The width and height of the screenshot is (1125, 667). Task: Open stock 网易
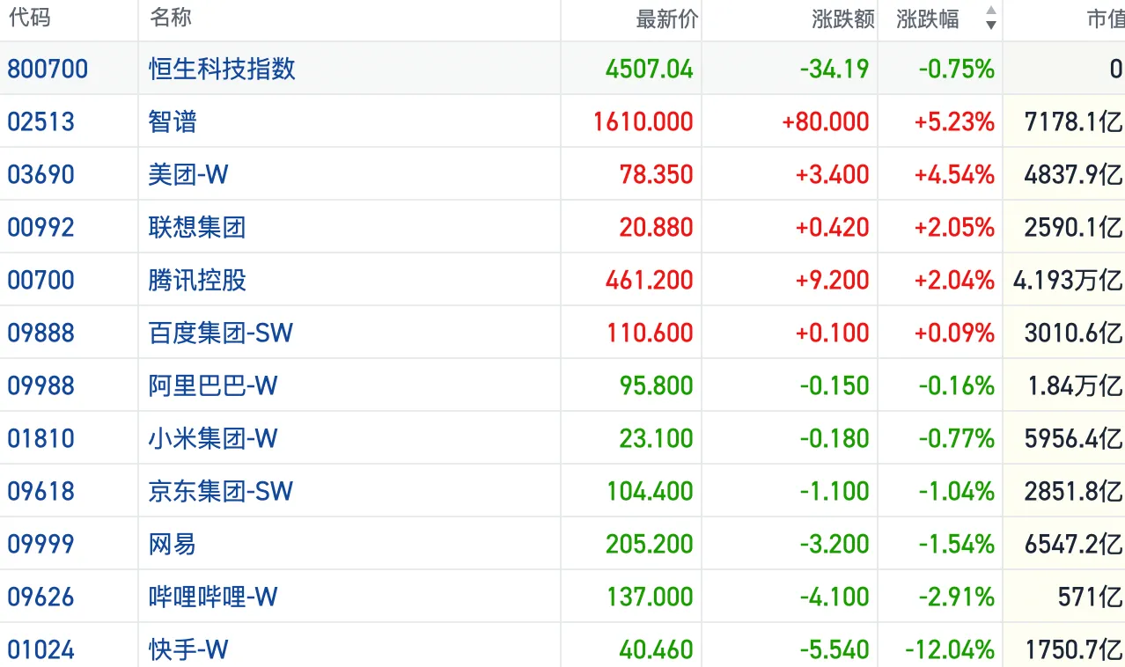(x=173, y=544)
